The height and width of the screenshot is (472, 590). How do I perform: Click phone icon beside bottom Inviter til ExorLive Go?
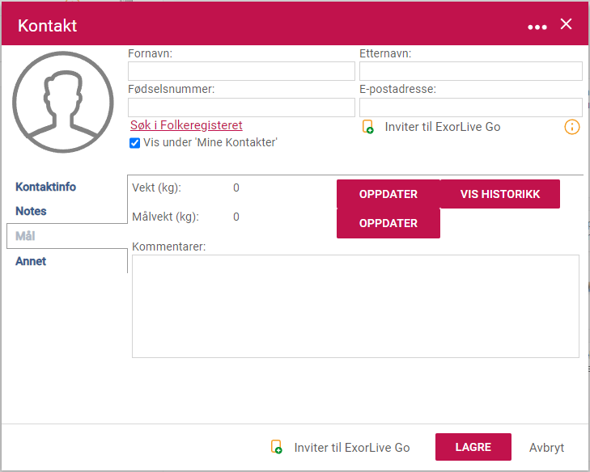(x=277, y=447)
